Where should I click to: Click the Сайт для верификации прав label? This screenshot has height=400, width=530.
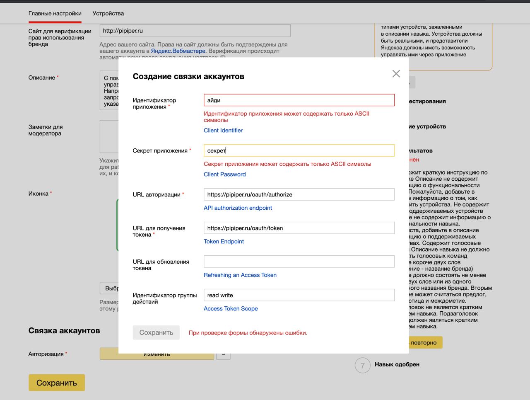tap(60, 38)
